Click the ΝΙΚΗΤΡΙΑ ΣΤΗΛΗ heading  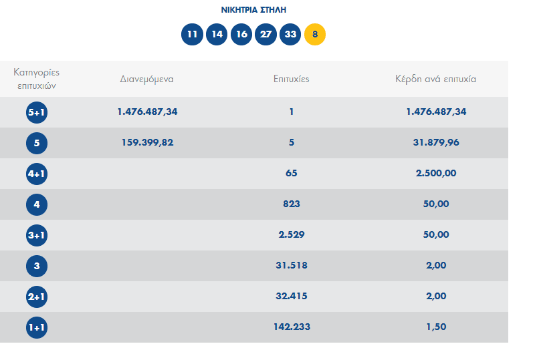253,10
